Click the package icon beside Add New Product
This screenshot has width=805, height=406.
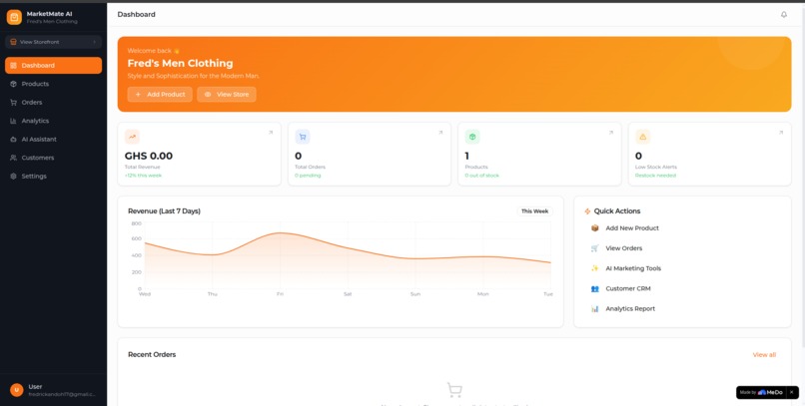pos(594,228)
